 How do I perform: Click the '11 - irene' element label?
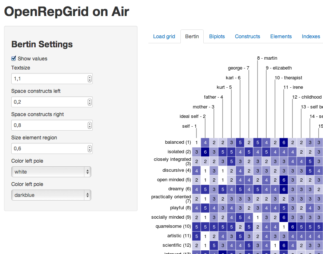tap(293, 87)
